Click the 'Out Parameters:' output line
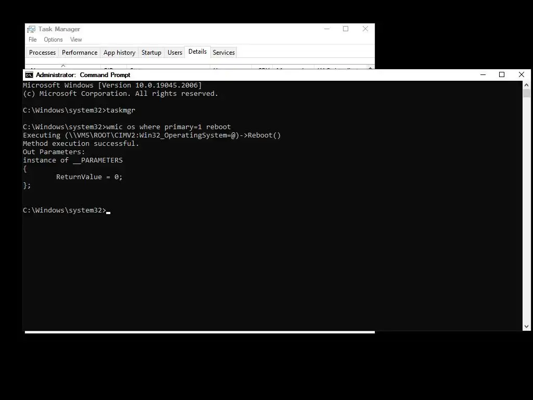Screen dimensions: 533x400 point(54,152)
